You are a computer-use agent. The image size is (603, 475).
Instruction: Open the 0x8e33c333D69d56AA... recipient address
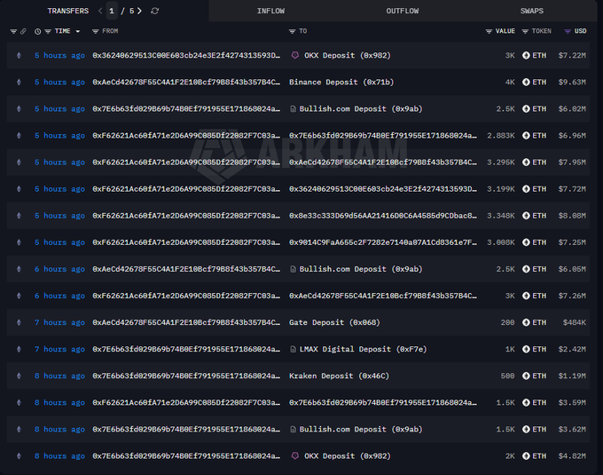pos(383,216)
